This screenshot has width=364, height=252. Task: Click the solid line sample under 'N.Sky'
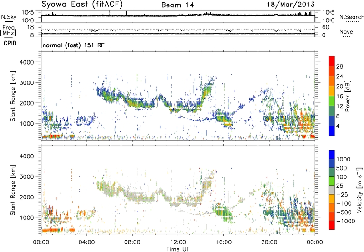coord(9,21)
